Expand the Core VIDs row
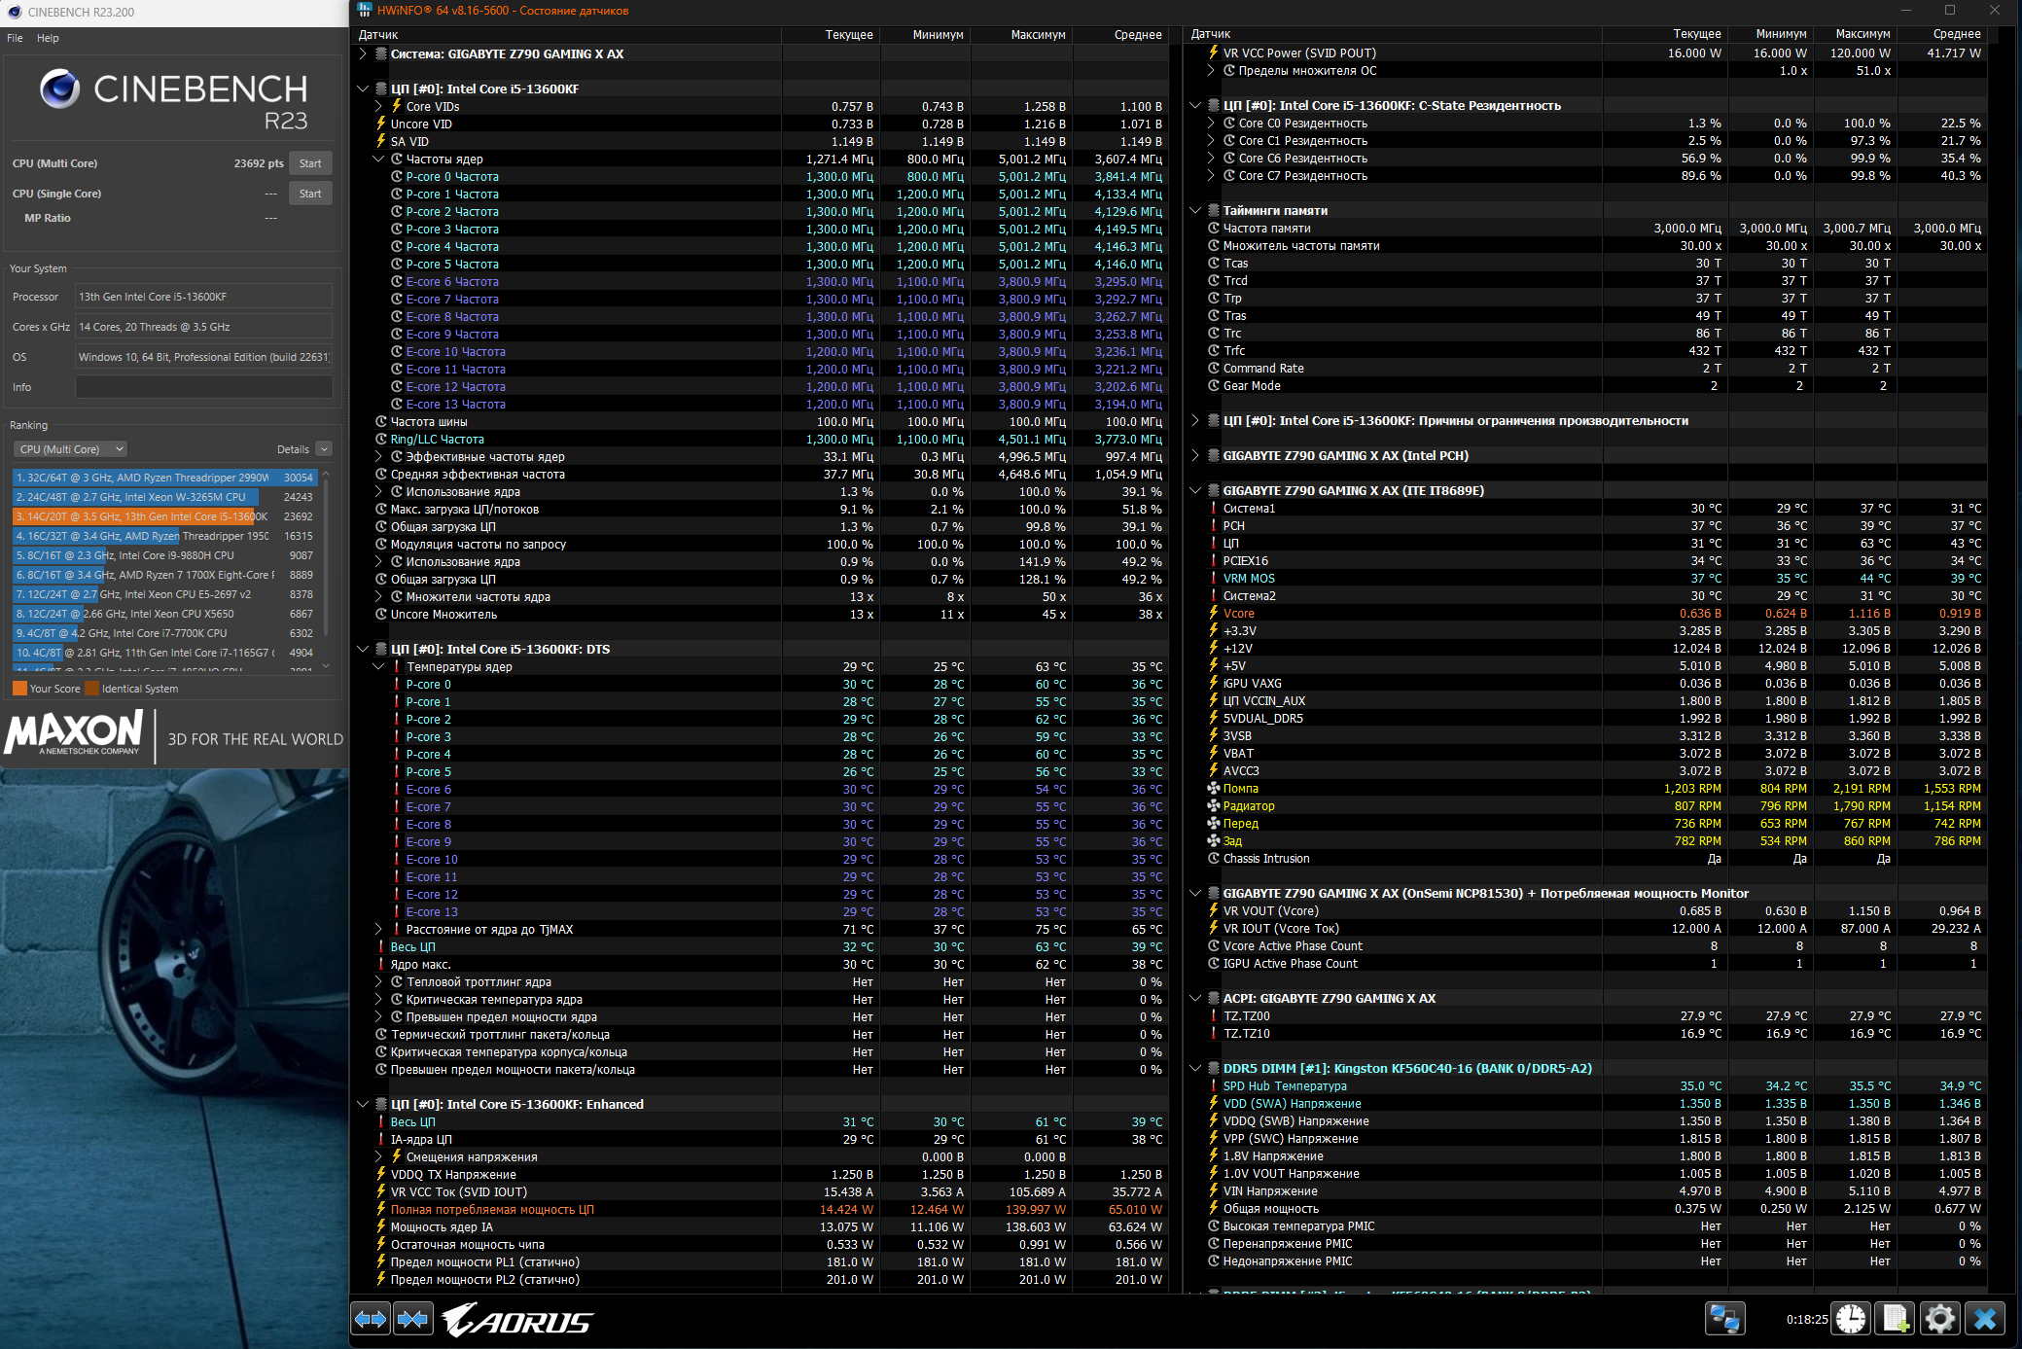The width and height of the screenshot is (2022, 1349). click(379, 107)
